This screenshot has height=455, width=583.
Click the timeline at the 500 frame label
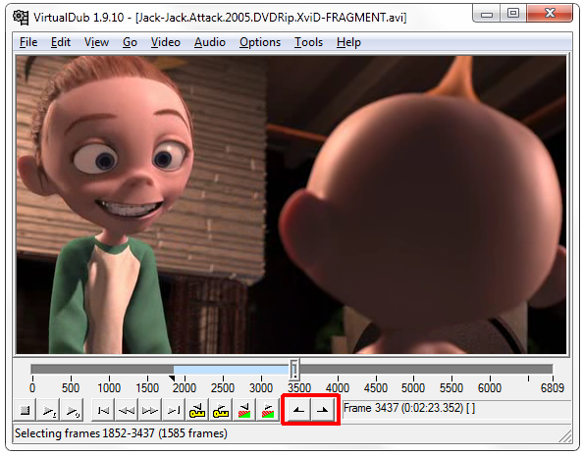[71, 388]
